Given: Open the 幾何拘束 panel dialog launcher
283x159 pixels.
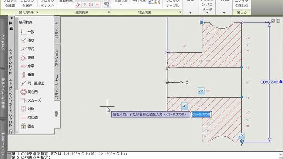Looking at the screenshot, I should pyautogui.click(x=109, y=12).
